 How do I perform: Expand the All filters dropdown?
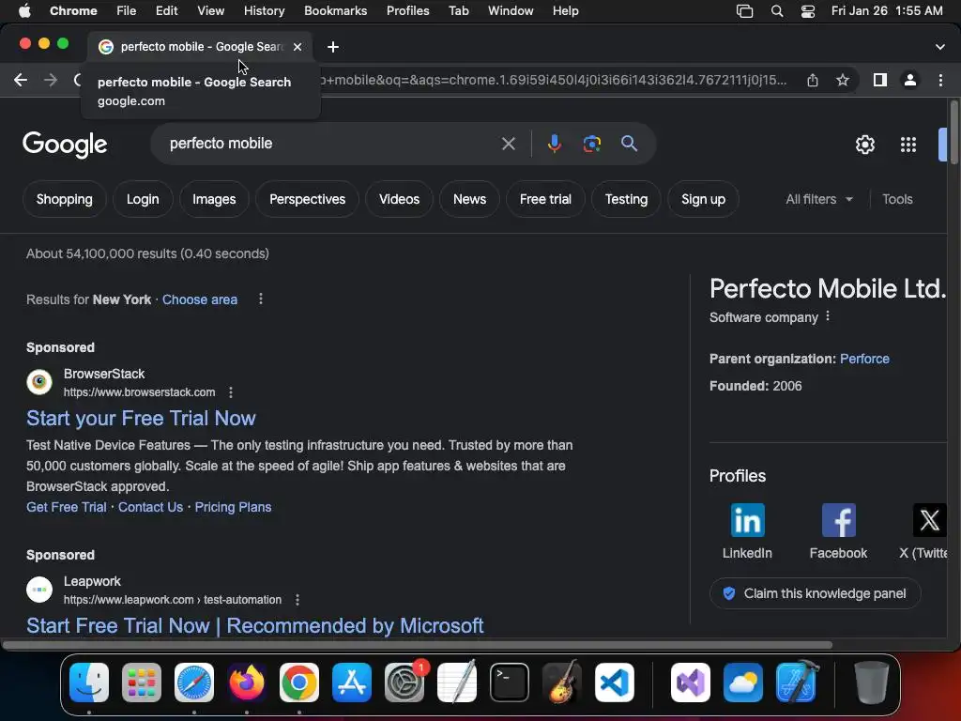pos(818,199)
